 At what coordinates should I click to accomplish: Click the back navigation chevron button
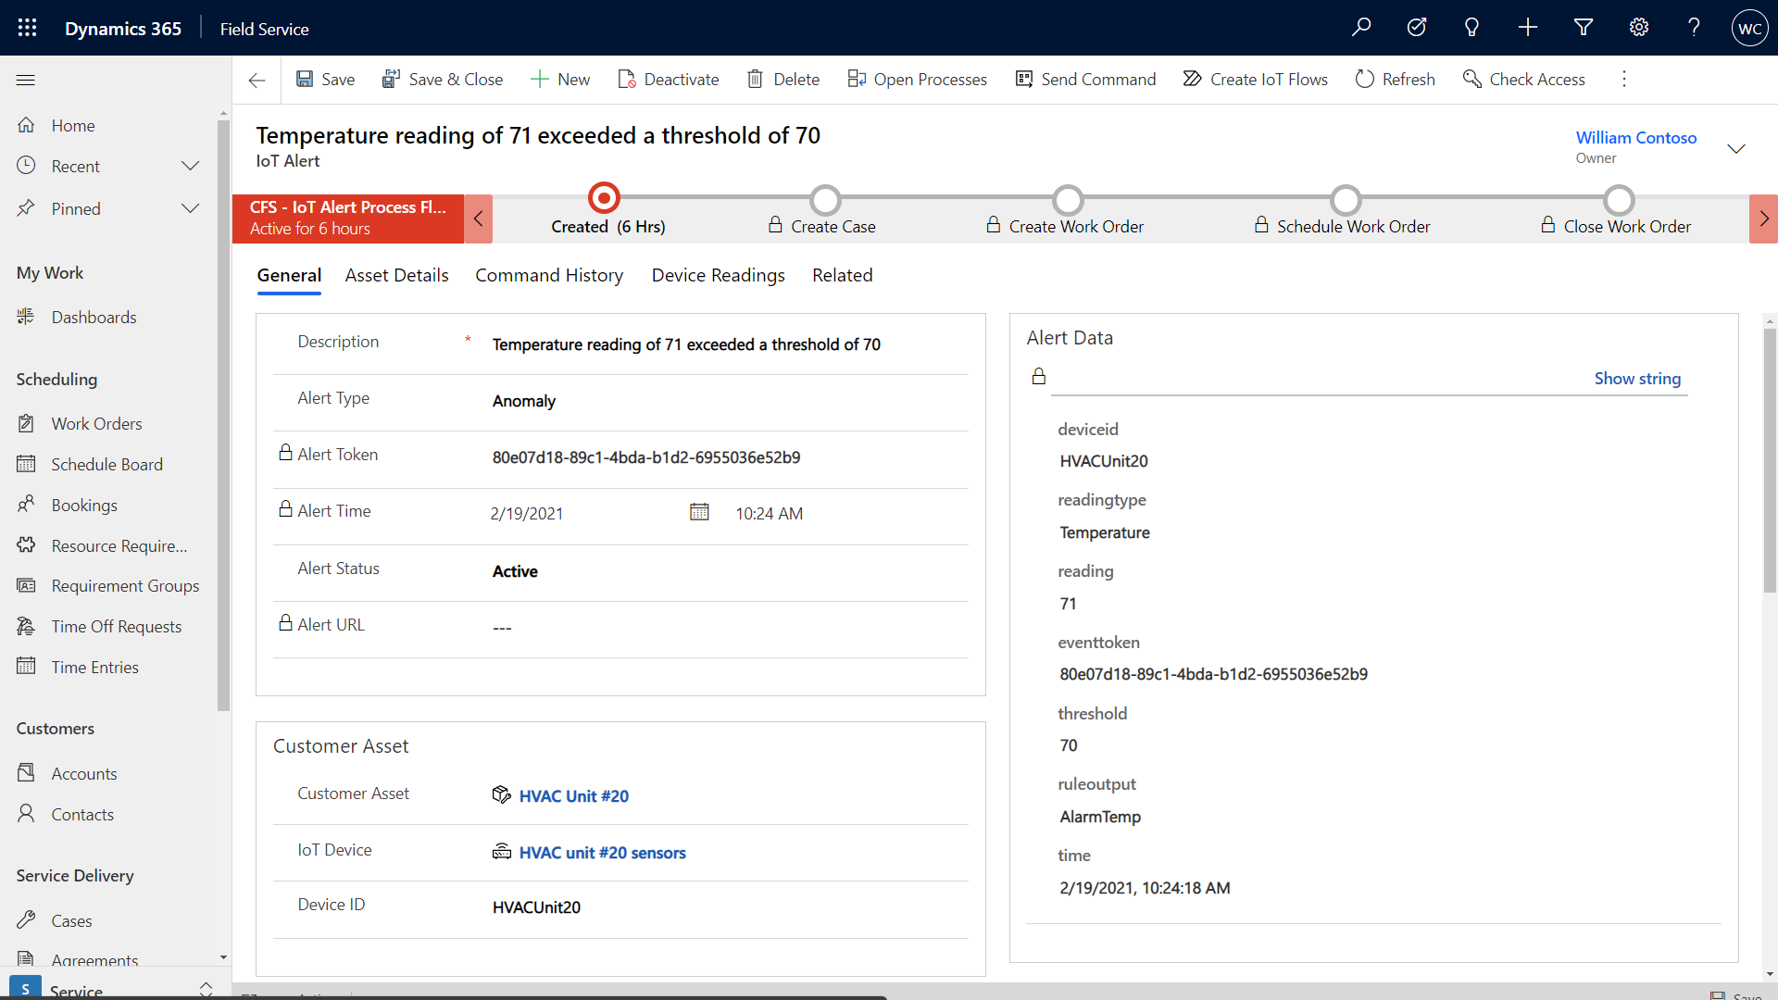pyautogui.click(x=257, y=80)
